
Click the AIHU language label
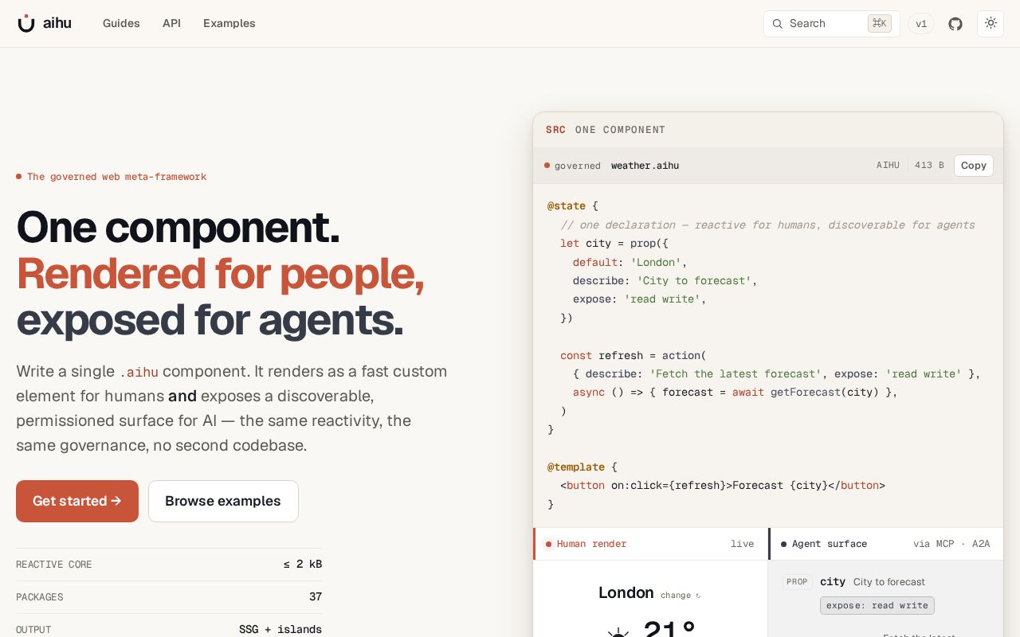click(888, 166)
